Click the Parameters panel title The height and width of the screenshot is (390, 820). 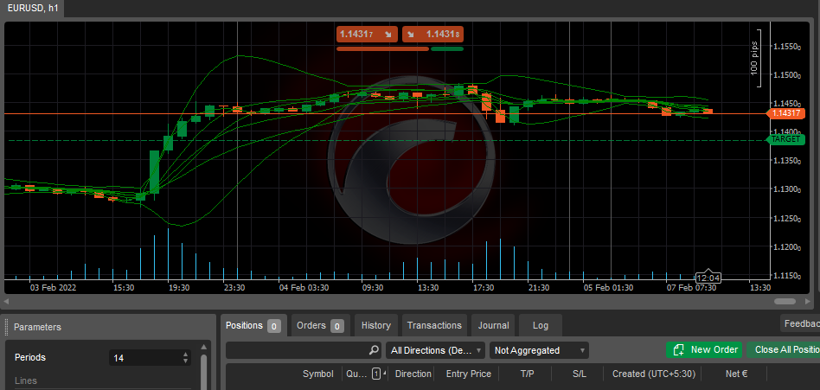click(x=37, y=327)
